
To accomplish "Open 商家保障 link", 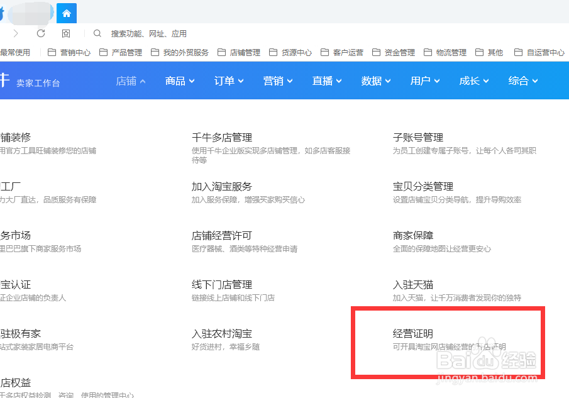I will click(x=413, y=235).
